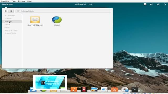
Task: Switch launcher to category view
Action: click(x=11, y=11)
